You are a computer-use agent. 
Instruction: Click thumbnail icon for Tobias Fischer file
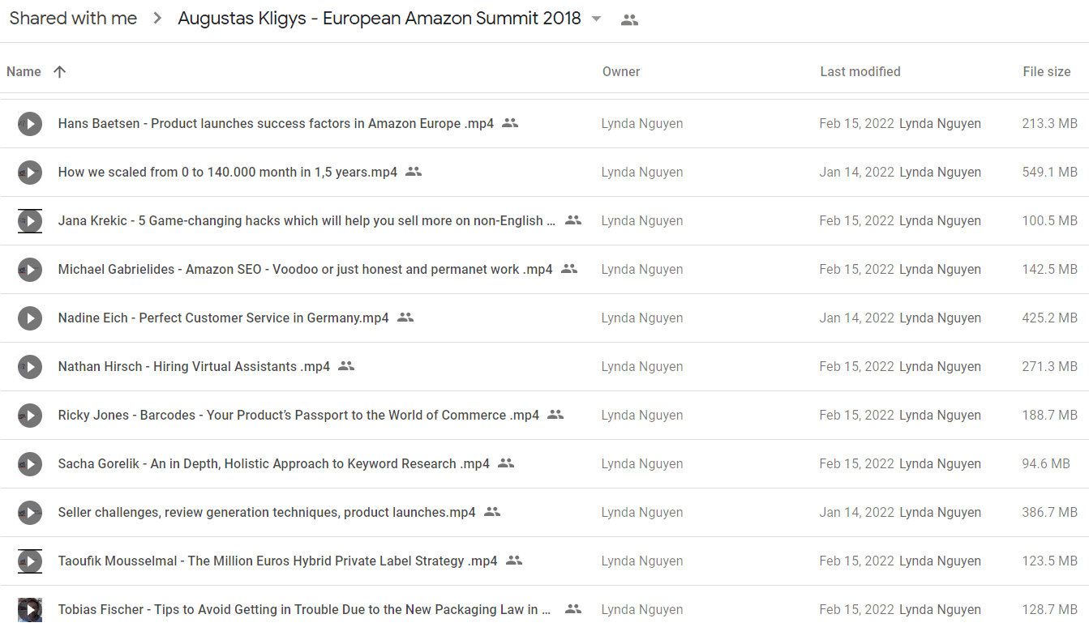click(30, 610)
